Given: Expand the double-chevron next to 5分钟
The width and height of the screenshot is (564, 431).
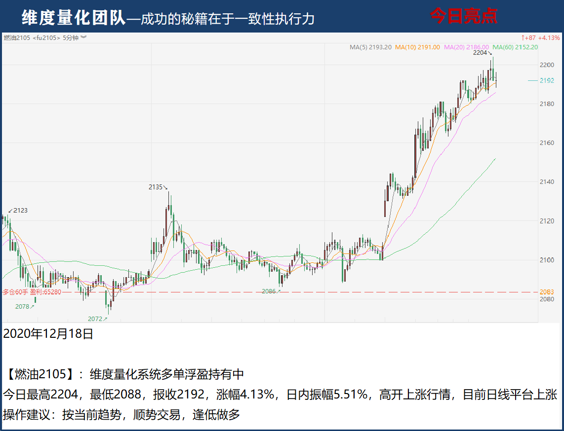Looking at the screenshot, I should 83,37.
